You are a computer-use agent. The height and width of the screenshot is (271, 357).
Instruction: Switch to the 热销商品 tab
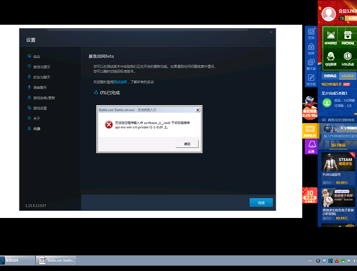[330, 76]
